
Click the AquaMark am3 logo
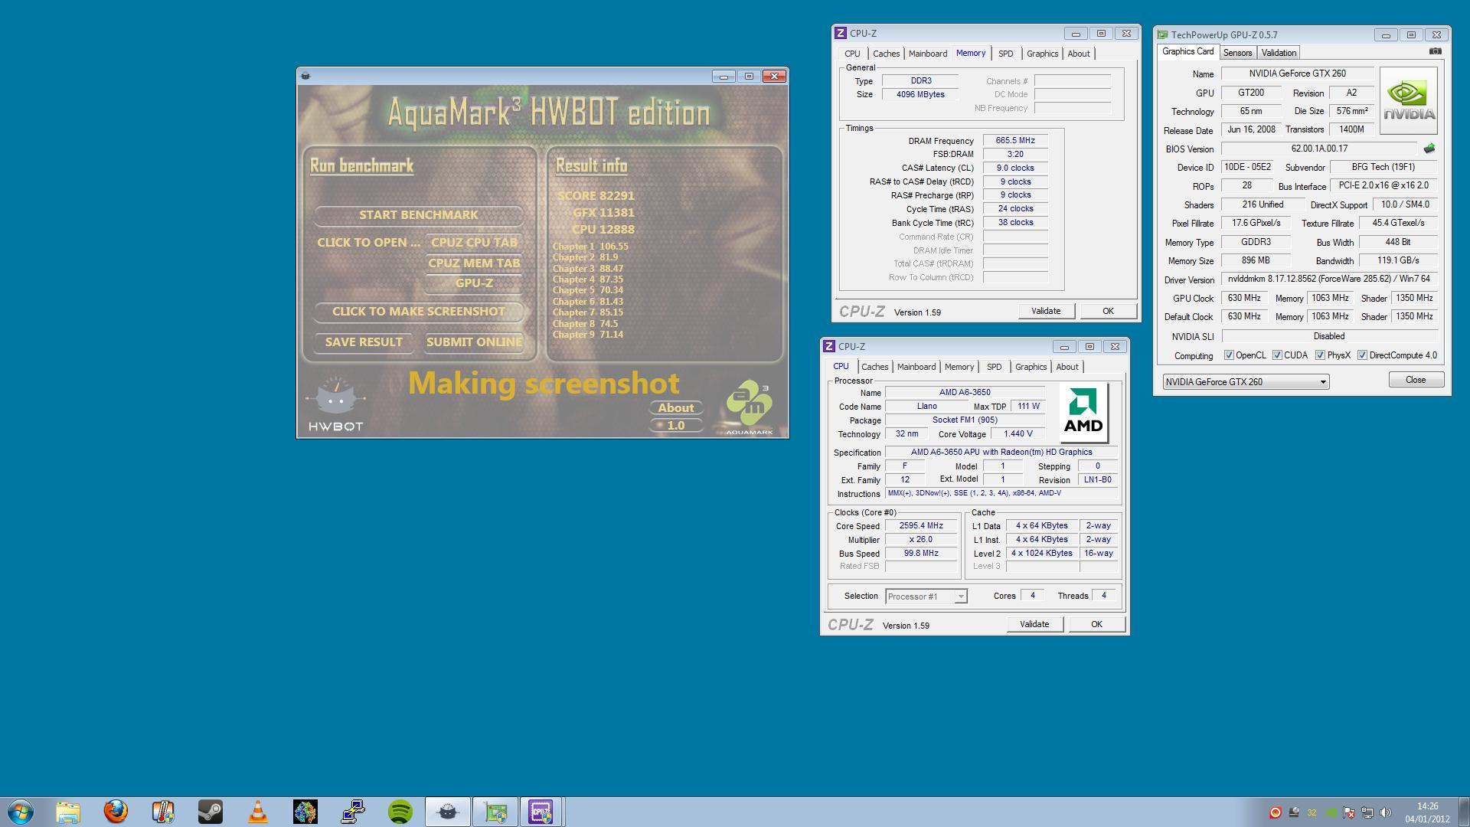pyautogui.click(x=750, y=407)
